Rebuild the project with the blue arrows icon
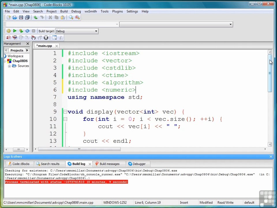 click(27, 31)
